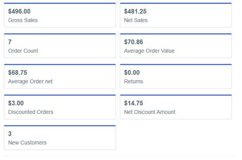Select the Average Order net label
Image resolution: width=242 pixels, height=160 pixels.
click(x=30, y=81)
